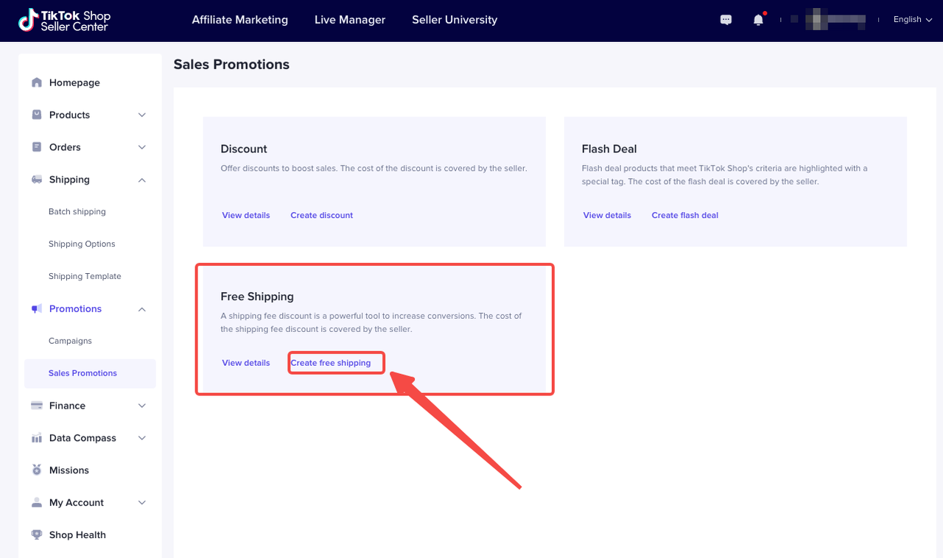Collapse the Shipping sidebar section
943x558 pixels.
tap(142, 180)
